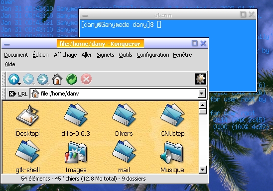Open the Affichage menu
Viewport: 273px width, 191px height.
pyautogui.click(x=65, y=55)
